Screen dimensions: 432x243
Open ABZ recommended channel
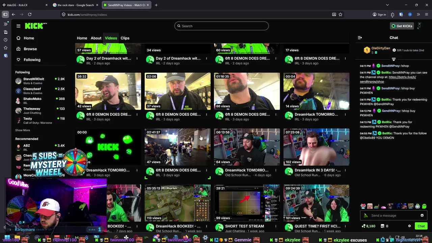point(40,147)
